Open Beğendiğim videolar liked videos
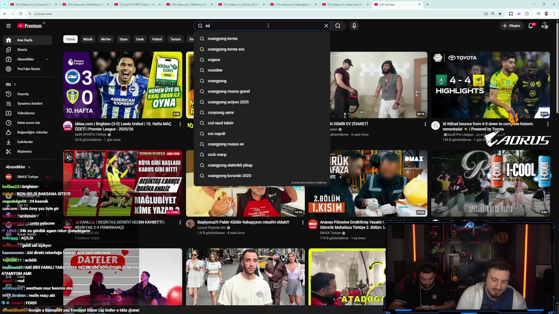The image size is (559, 314). (x=27, y=132)
